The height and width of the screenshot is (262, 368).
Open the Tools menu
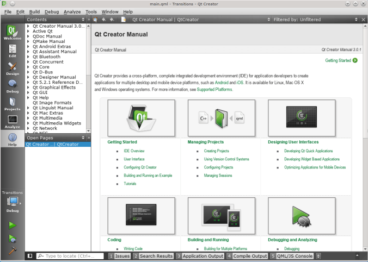[x=91, y=12]
